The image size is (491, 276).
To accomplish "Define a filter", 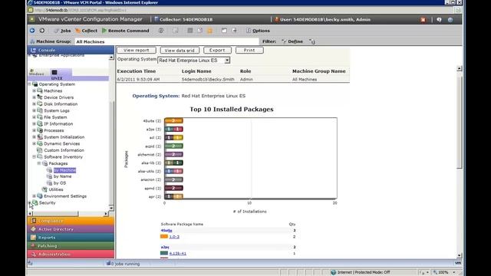I will coord(292,41).
